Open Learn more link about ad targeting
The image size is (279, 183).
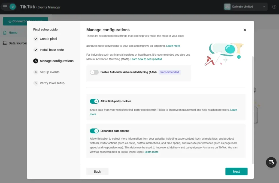click(173, 46)
